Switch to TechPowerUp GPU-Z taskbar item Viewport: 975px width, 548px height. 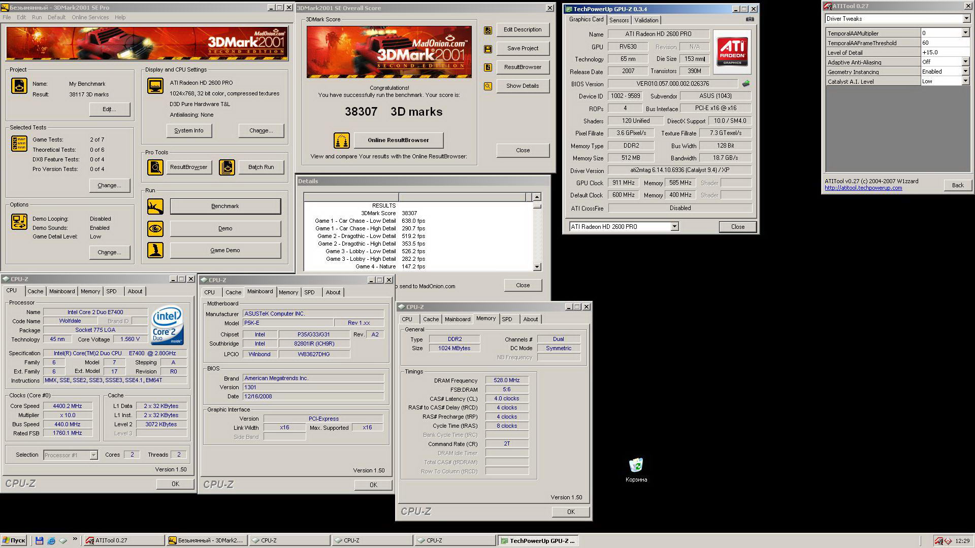tap(538, 541)
